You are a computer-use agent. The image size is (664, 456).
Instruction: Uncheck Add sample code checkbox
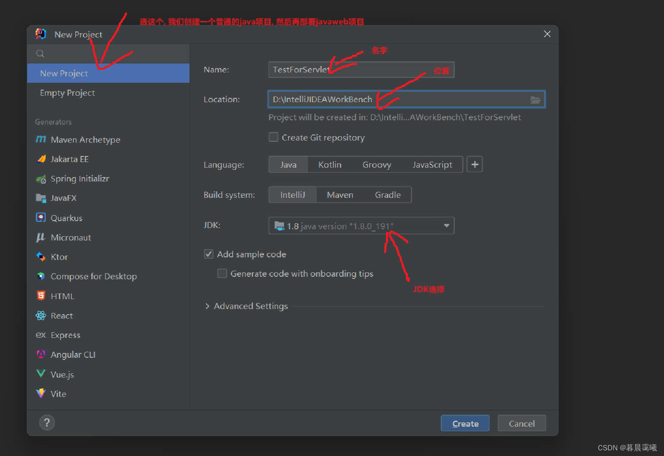pos(209,254)
